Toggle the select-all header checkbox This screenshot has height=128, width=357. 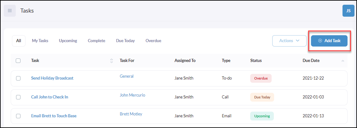[18, 61]
